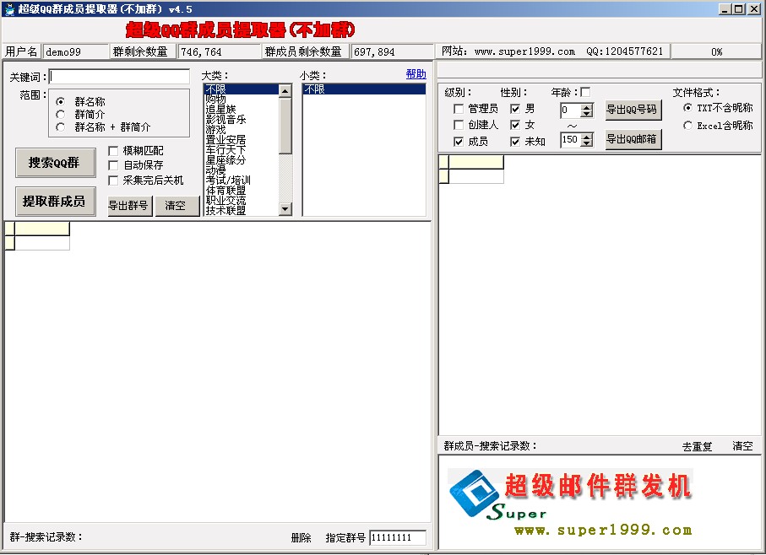Click 去重复 to remove duplicates
766x555 pixels.
pos(697,445)
